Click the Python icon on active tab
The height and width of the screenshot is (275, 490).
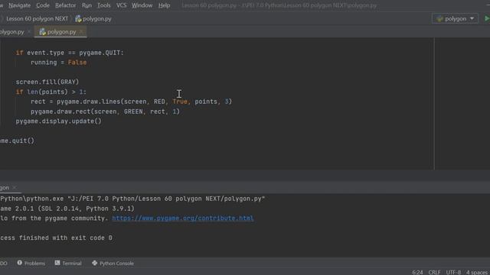(x=43, y=32)
